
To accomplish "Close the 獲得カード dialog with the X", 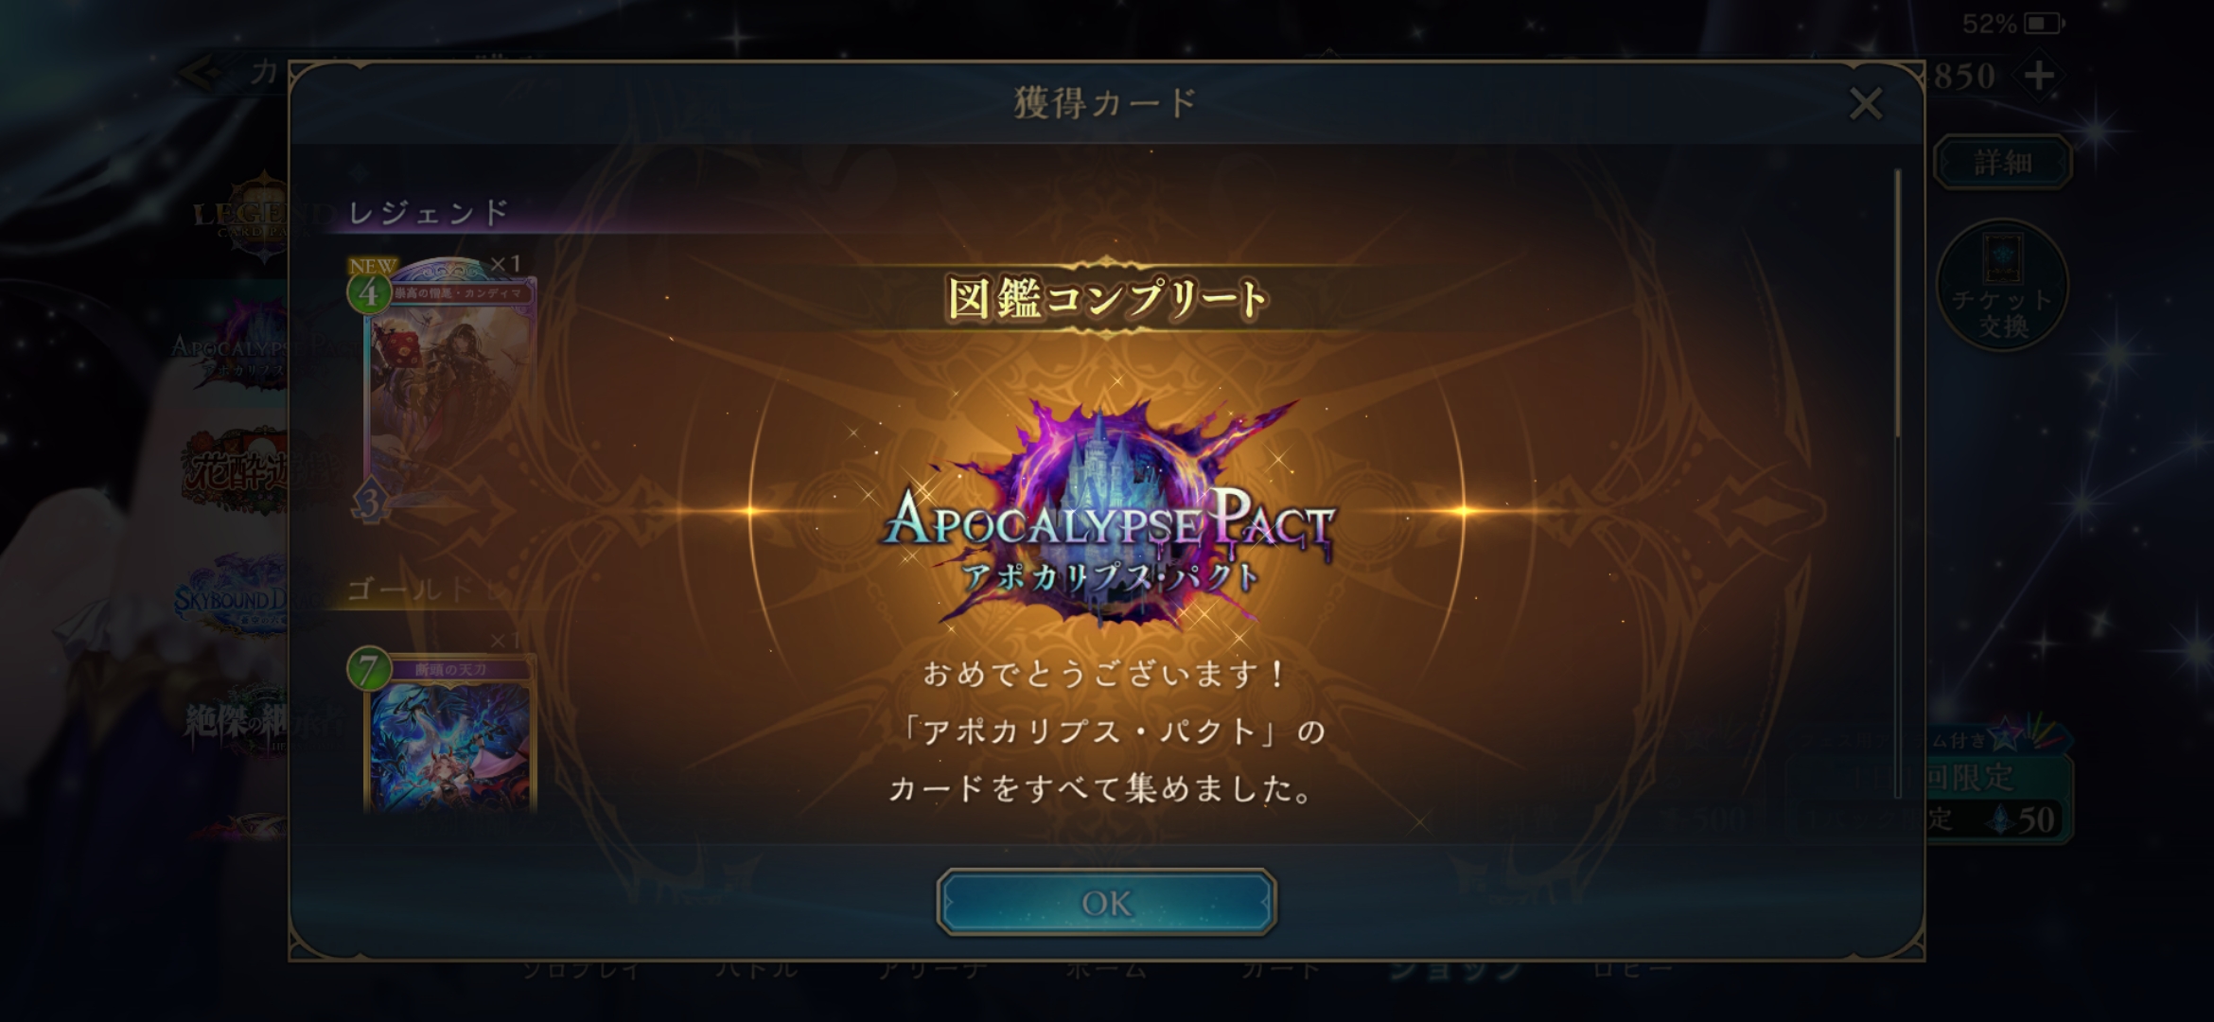I will coord(1865,103).
